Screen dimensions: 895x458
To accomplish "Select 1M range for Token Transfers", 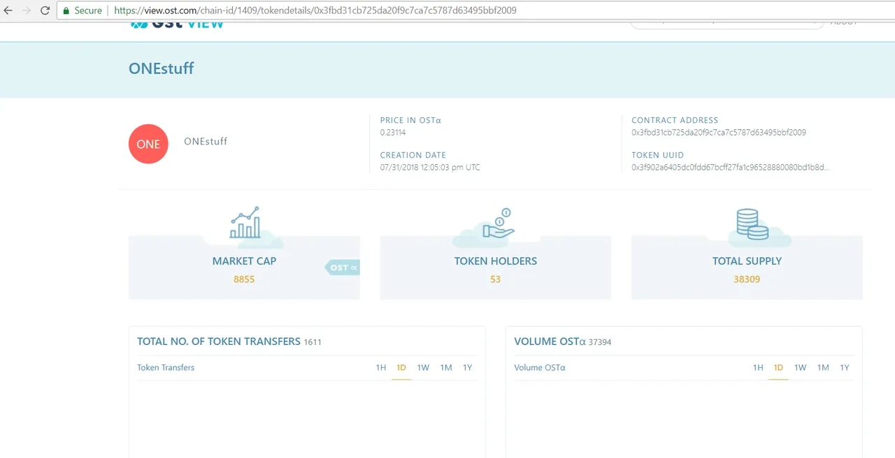I will (446, 367).
